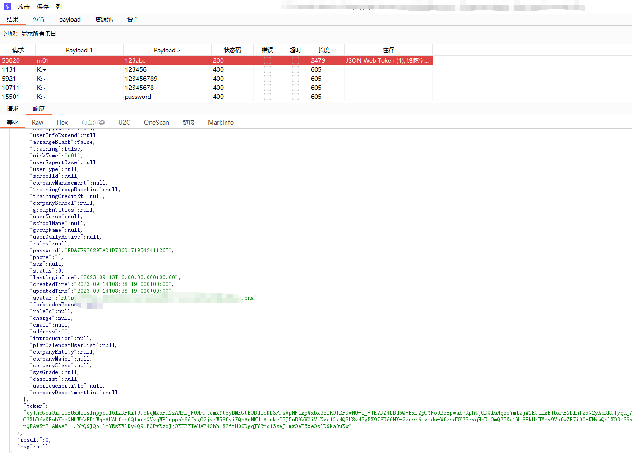Screen dimensions: 632x453
Task: Open the 保存 menu
Action: tap(43, 7)
